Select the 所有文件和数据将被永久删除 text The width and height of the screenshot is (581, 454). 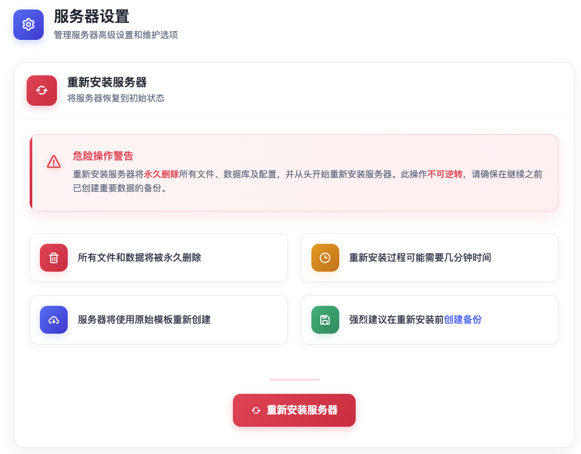(139, 258)
